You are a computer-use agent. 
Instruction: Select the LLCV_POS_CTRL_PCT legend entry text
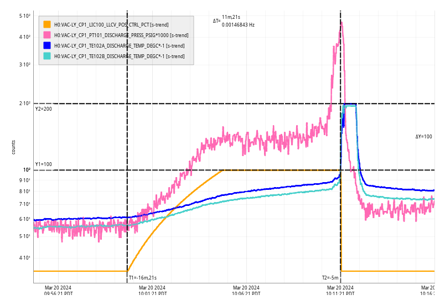point(111,24)
